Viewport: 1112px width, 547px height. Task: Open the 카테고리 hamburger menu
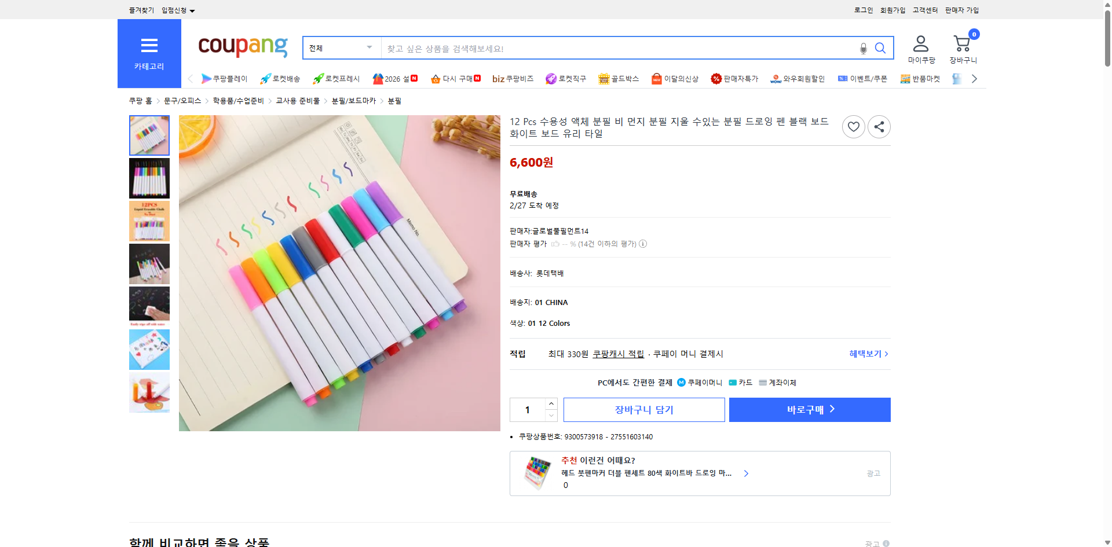click(x=149, y=46)
